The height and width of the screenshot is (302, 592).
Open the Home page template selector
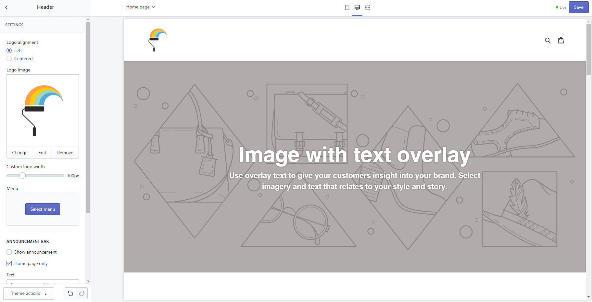(141, 7)
